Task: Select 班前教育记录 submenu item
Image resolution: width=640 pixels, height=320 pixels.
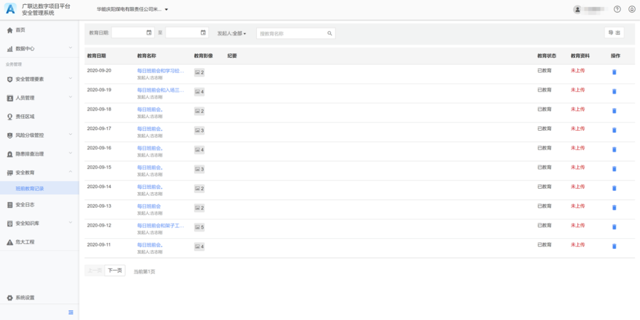Action: click(39, 188)
